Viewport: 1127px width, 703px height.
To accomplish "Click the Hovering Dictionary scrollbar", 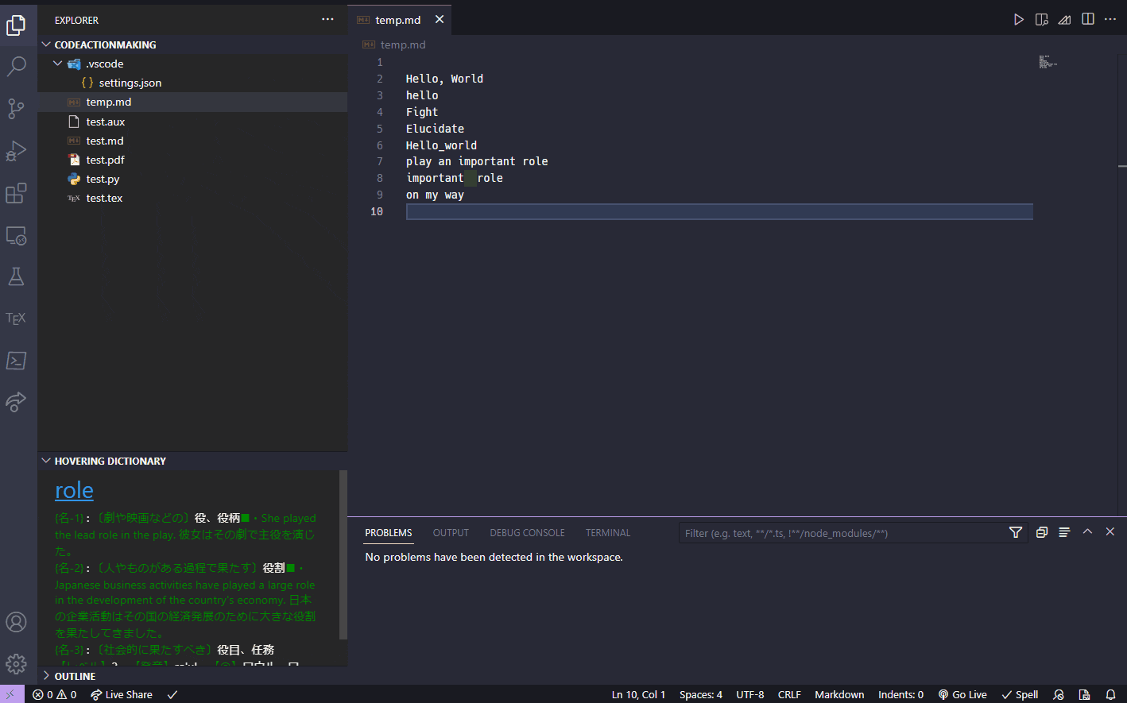I will point(343,554).
